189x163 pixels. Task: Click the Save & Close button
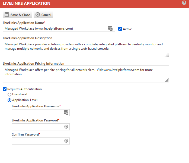click(17, 14)
